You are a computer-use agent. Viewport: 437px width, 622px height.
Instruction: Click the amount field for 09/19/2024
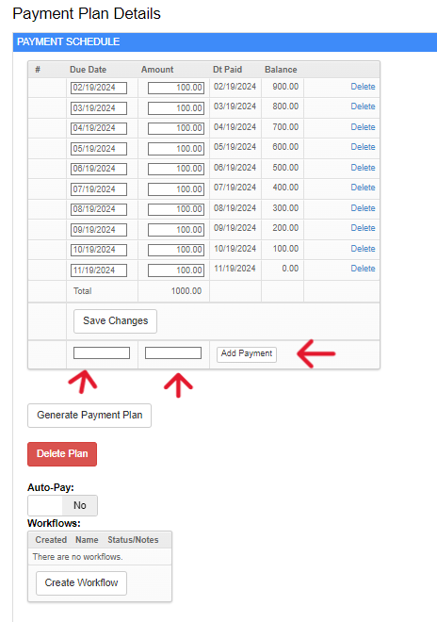176,230
